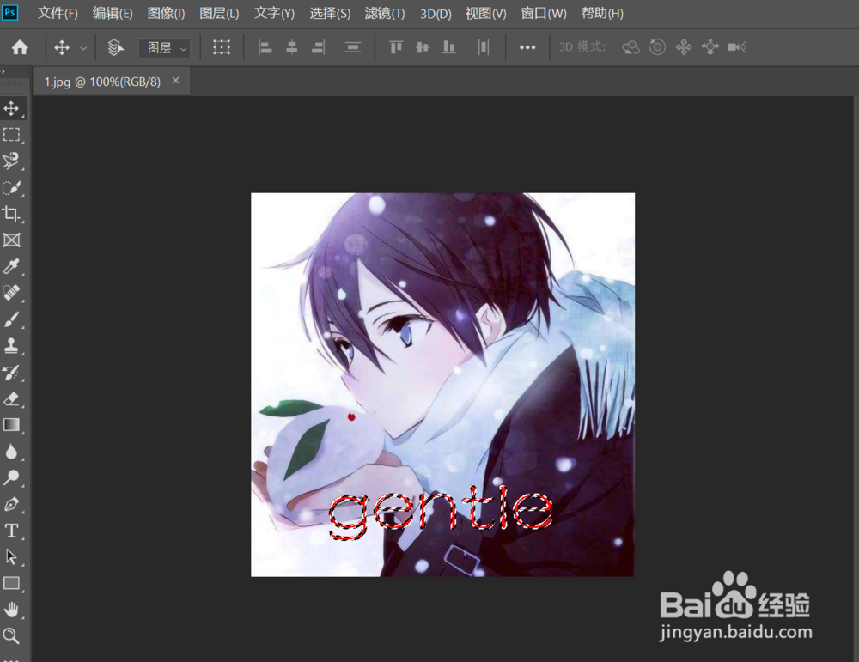Click the 3D pan object icon

(x=684, y=47)
